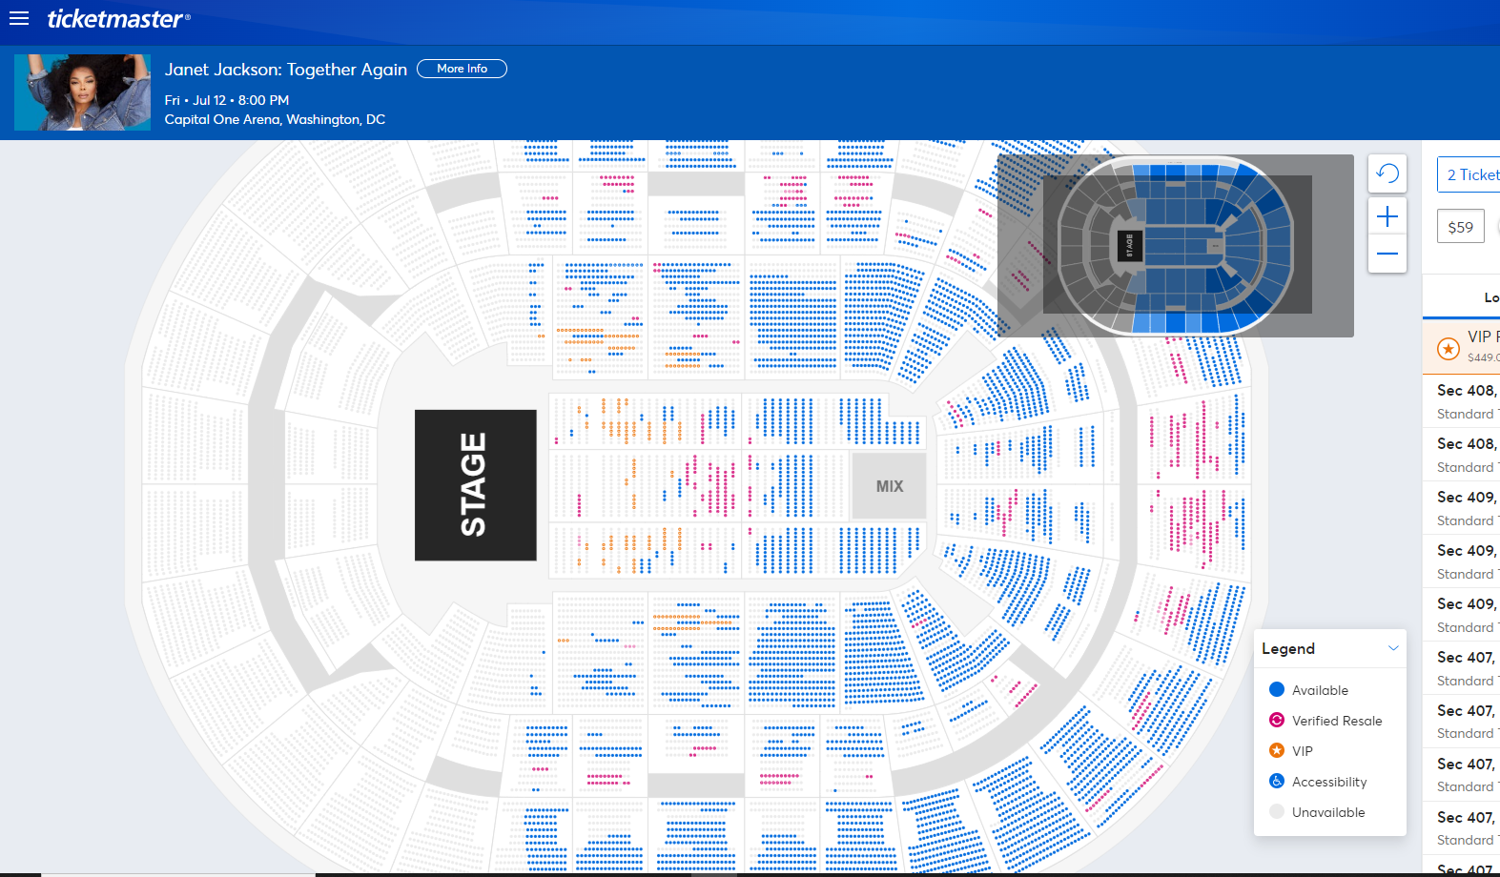Click the arena overview minimap
1500x877 pixels.
1176,246
